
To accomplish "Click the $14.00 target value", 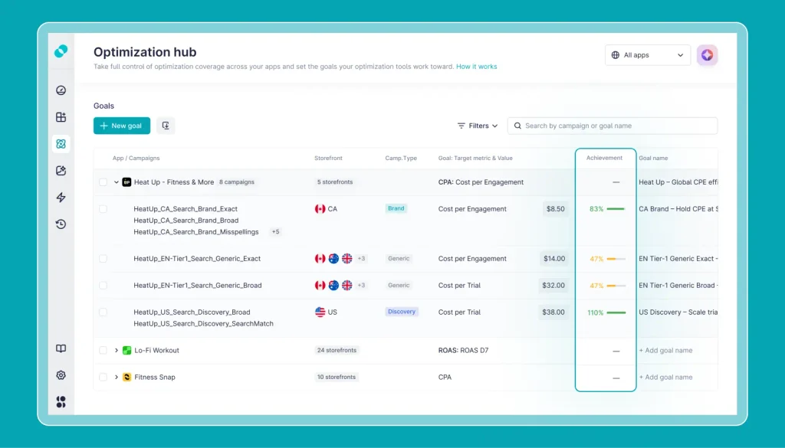I will pos(554,259).
